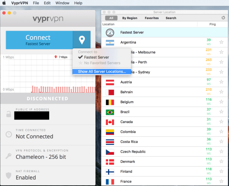Click the location pin dropdown button
This screenshot has width=229, height=186.
tap(82, 40)
